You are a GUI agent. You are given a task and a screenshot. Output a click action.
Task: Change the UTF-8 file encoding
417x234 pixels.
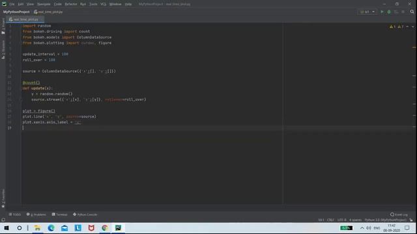click(x=341, y=220)
